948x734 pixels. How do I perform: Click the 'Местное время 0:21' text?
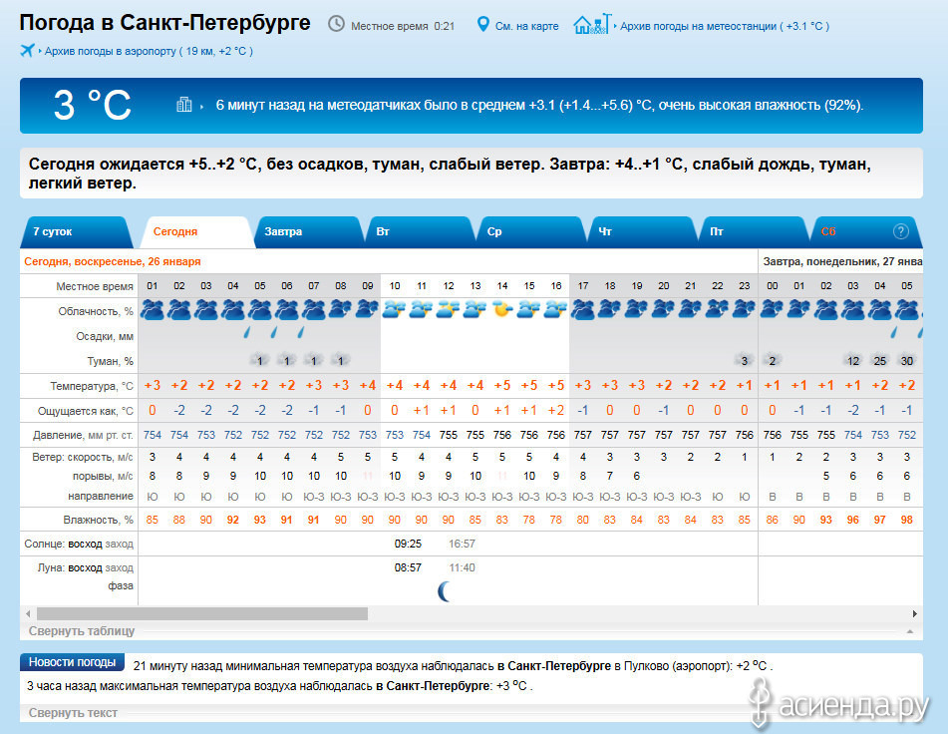click(403, 26)
